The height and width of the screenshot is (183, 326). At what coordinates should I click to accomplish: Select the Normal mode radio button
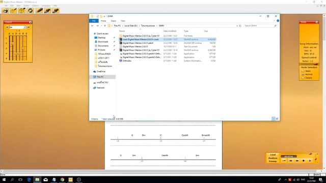click(x=303, y=75)
